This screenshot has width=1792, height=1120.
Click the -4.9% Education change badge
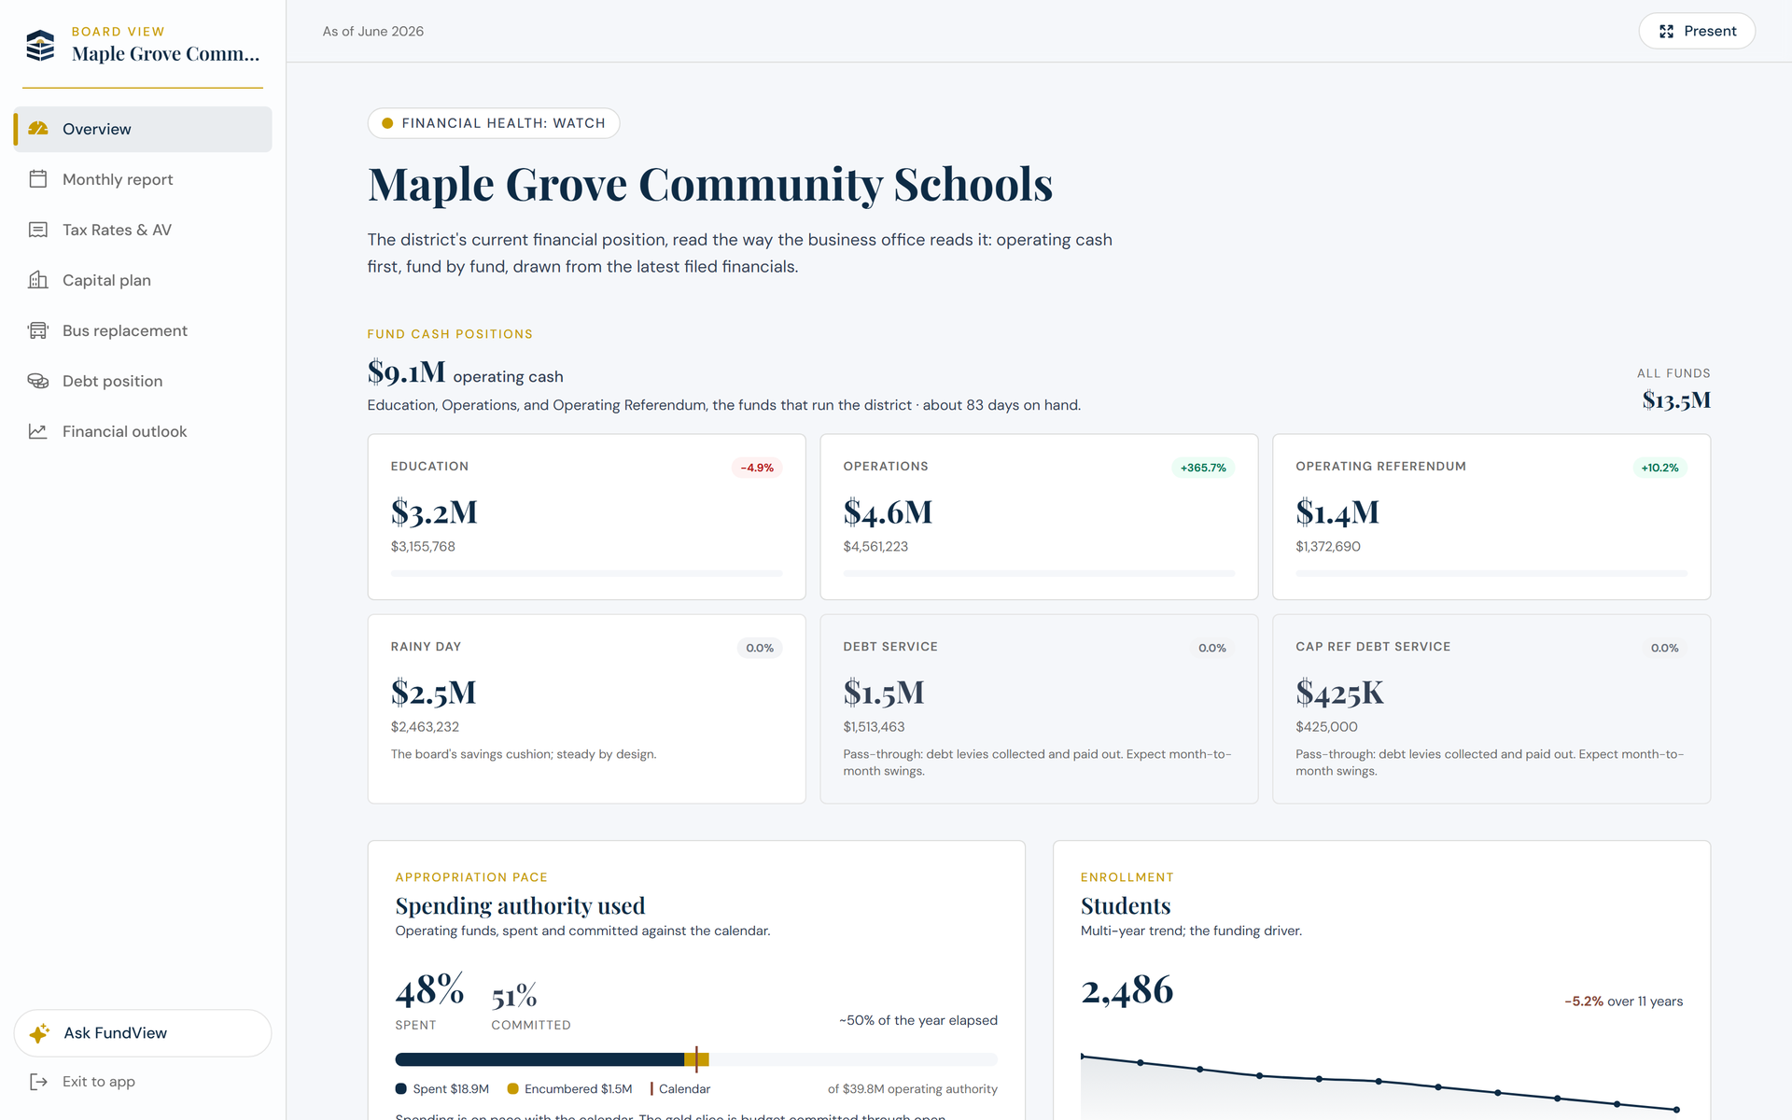[x=757, y=468]
